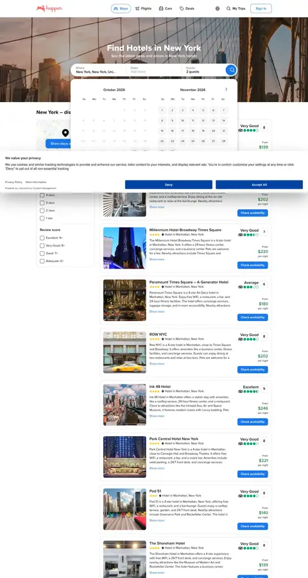308x578 pixels.
Task: Open the Deals tab
Action: [x=187, y=8]
